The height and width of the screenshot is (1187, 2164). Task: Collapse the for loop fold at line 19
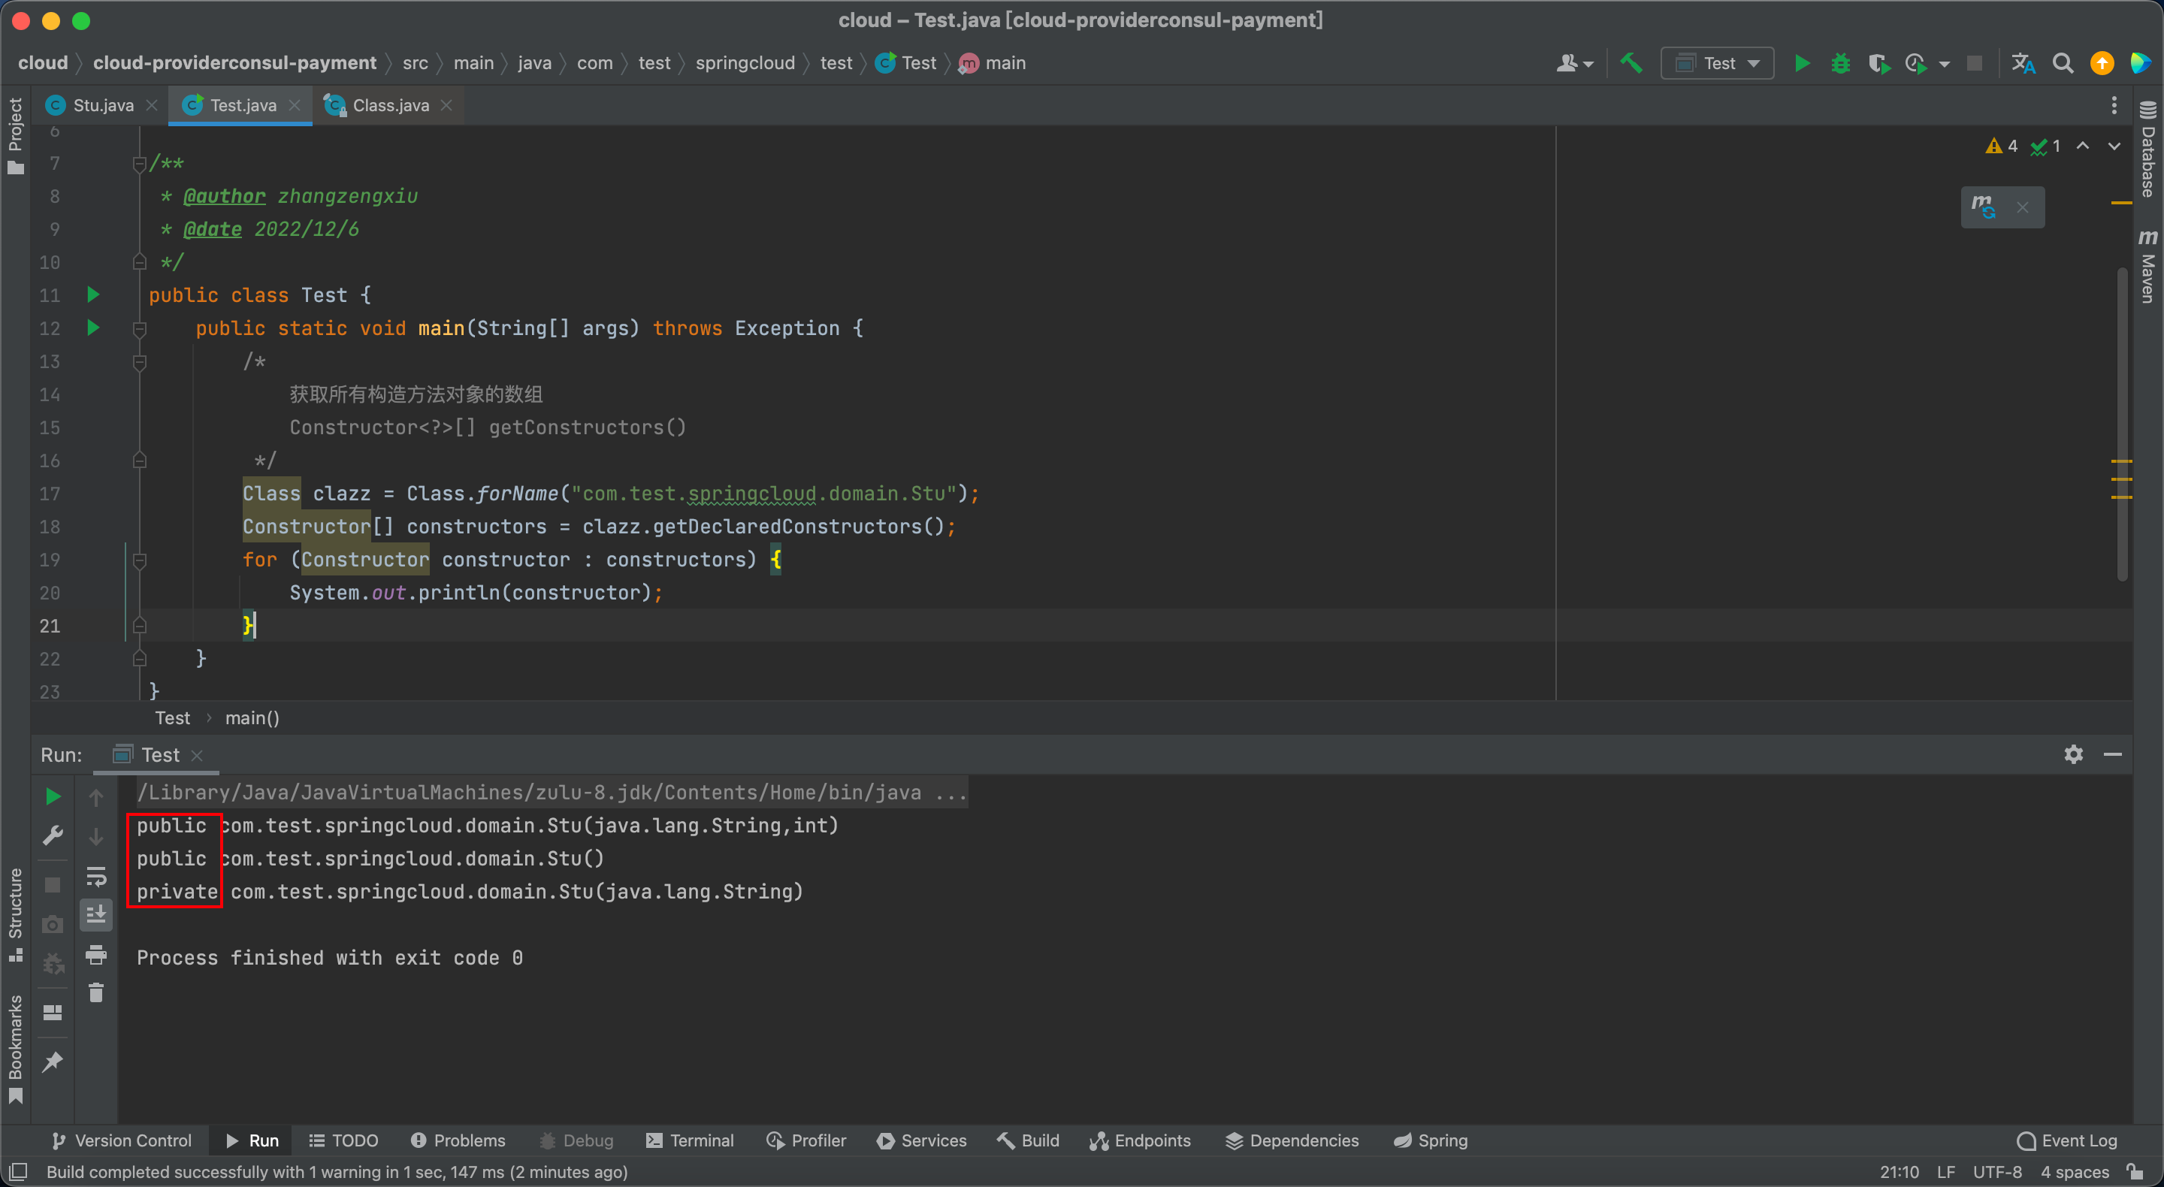click(x=140, y=560)
